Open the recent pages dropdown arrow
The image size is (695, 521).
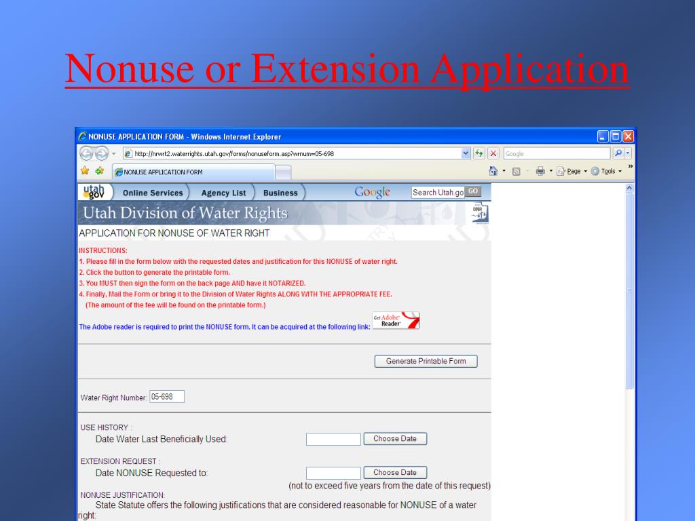tap(114, 154)
